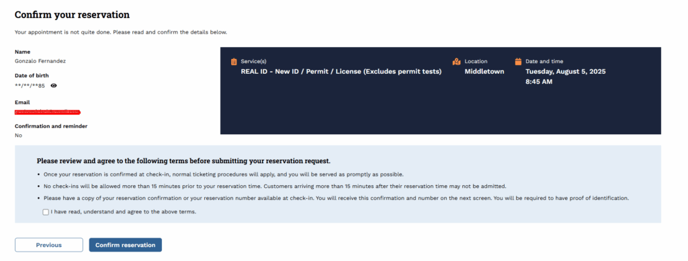The height and width of the screenshot is (261, 688).
Task: Click the 15 minutes check-in policy bullet
Action: [274, 186]
